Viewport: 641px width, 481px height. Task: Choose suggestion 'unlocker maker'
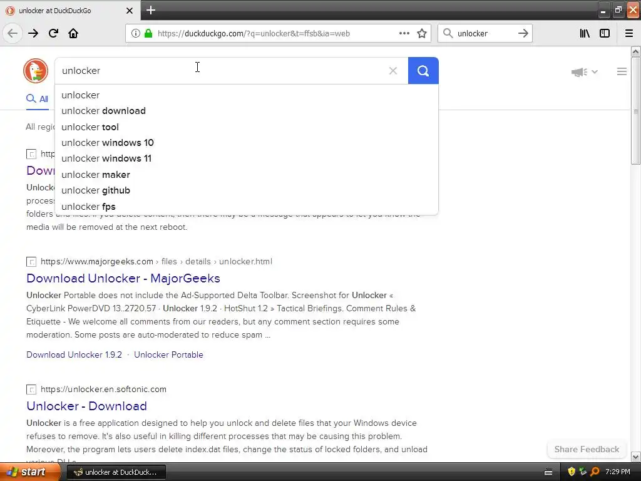click(247, 175)
